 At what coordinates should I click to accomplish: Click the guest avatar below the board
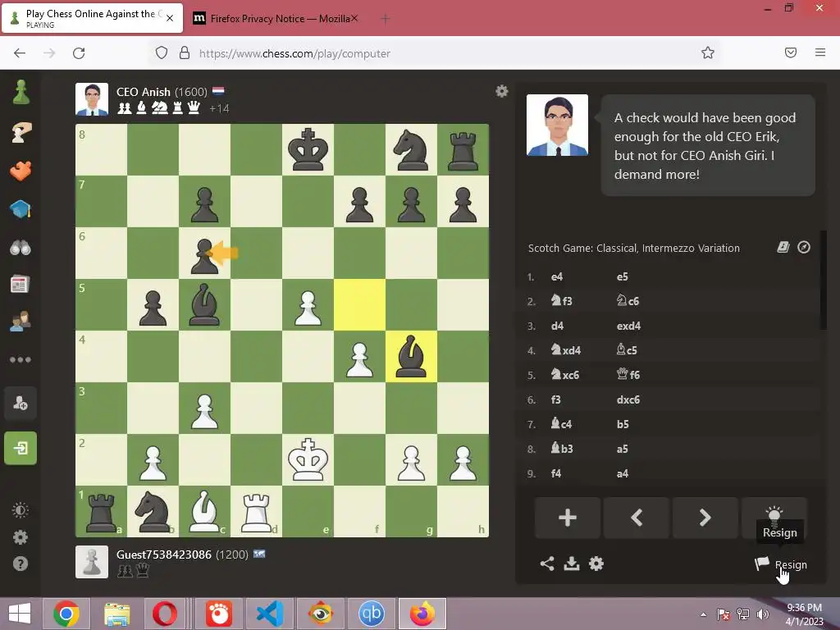click(92, 562)
